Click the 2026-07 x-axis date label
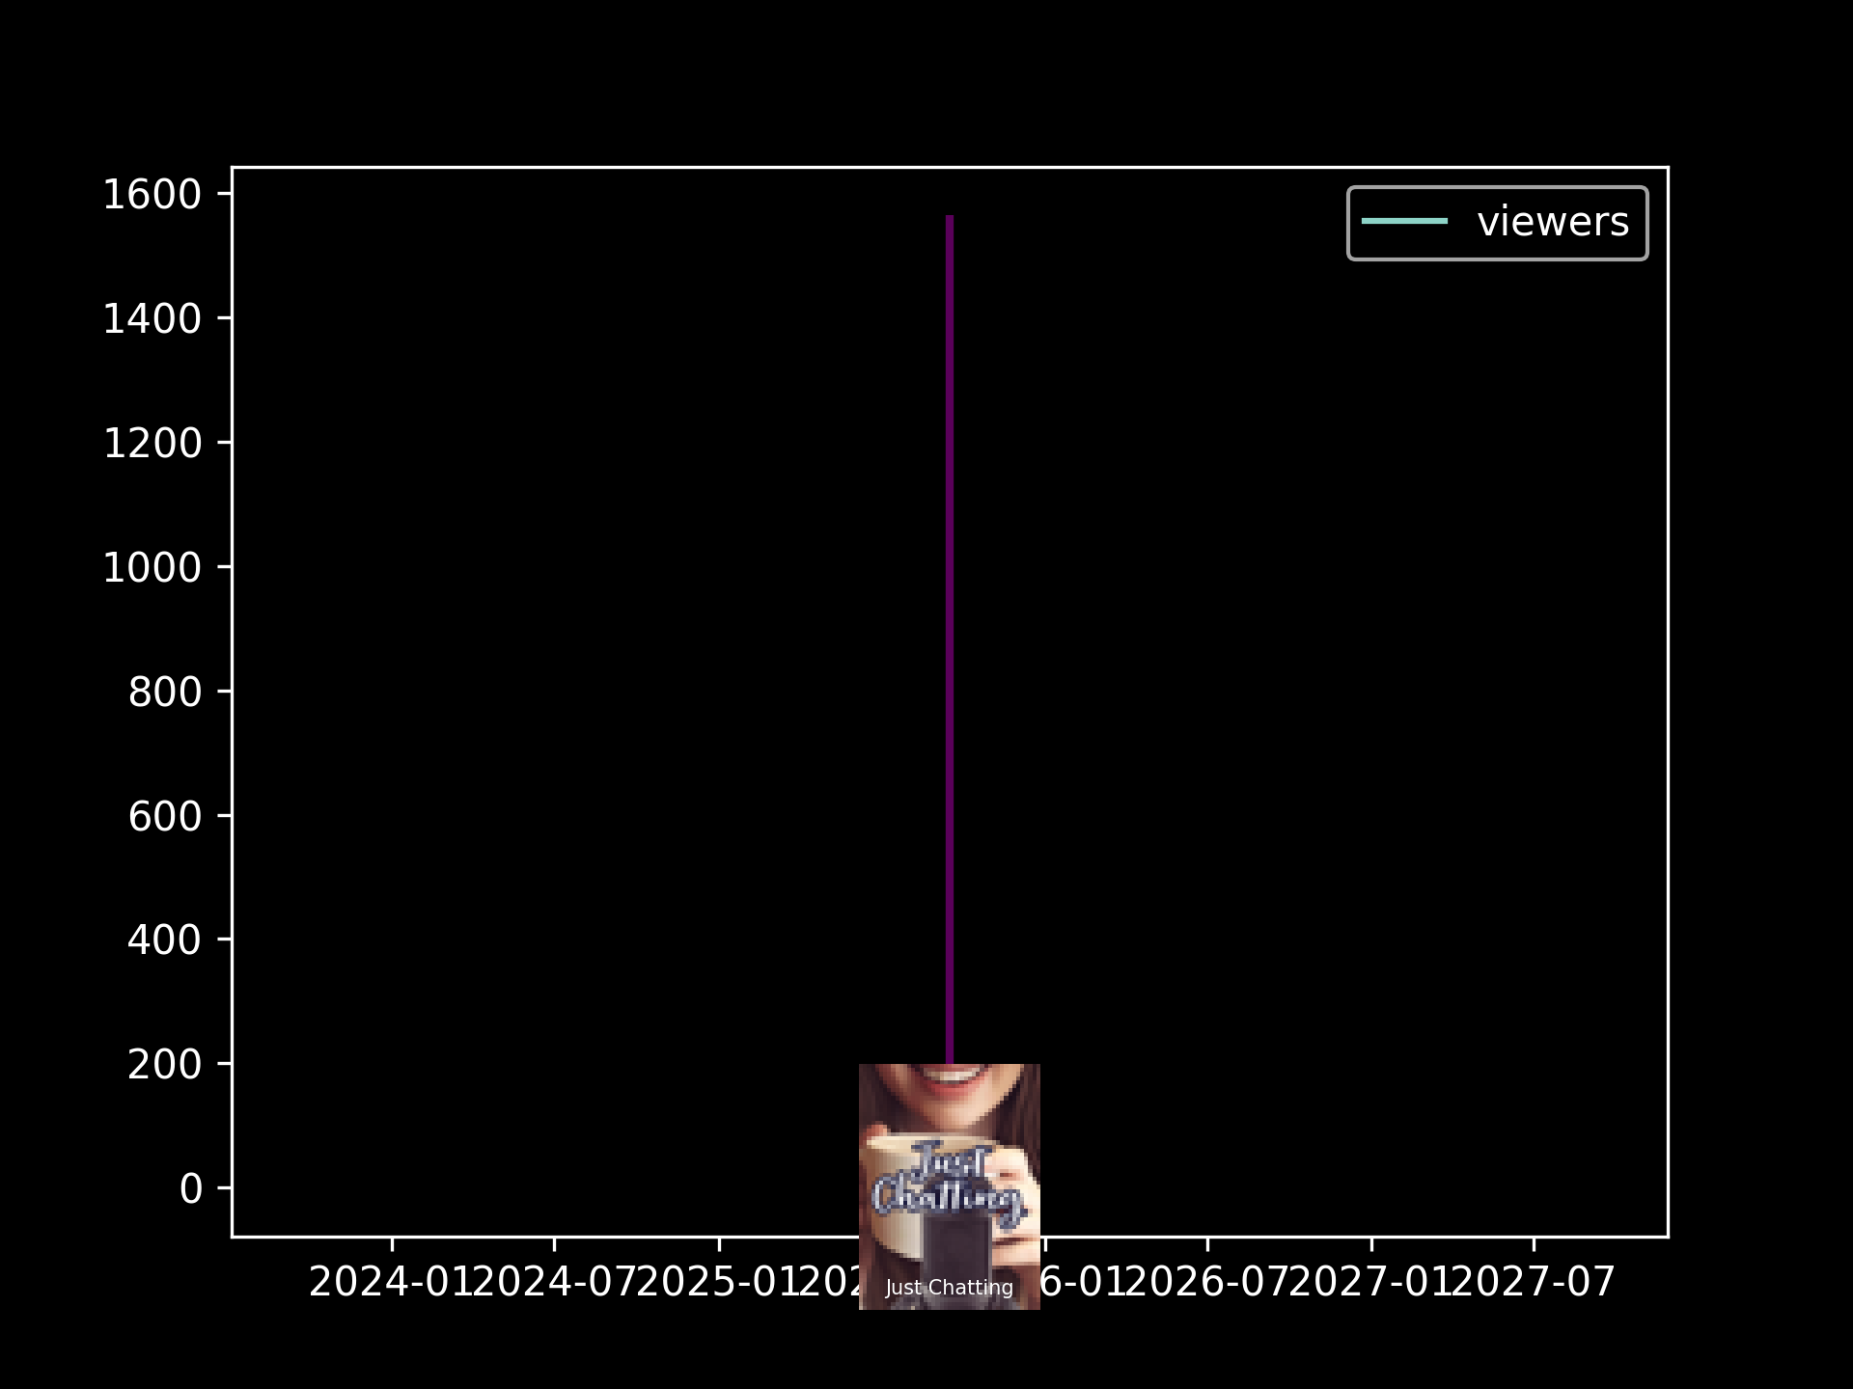 pos(1208,1283)
